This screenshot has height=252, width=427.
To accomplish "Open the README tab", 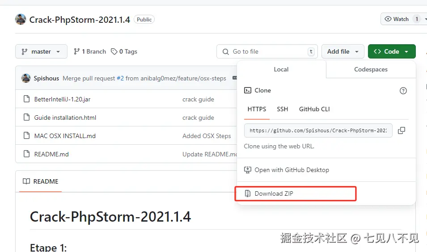I will pos(41,181).
